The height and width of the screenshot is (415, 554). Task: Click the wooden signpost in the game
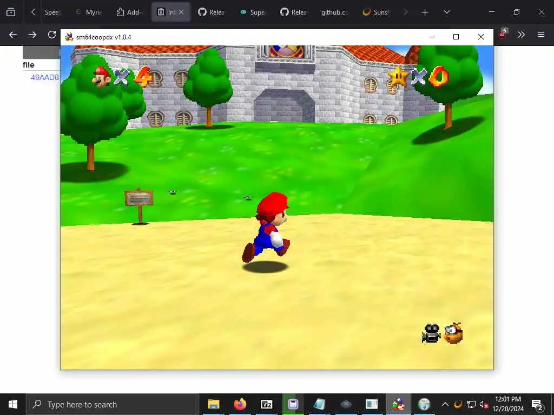tap(139, 206)
